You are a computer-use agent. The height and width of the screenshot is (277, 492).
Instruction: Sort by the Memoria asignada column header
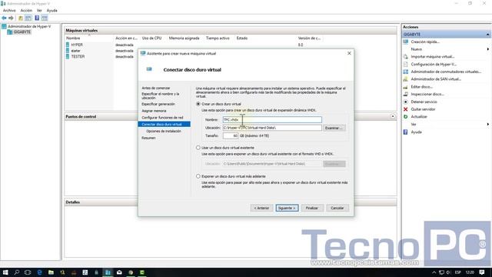[184, 38]
